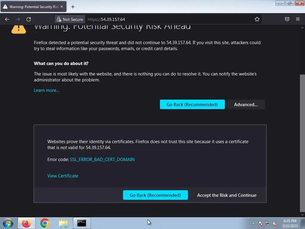This screenshot has width=305, height=229.
Task: Click the page's vertical scrollbar thumb
Action: pos(302,143)
